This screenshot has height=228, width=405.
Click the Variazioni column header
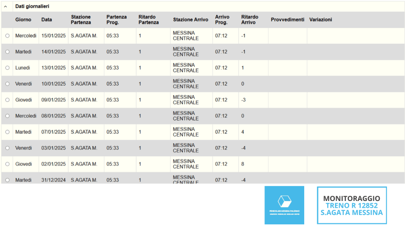pos(320,20)
